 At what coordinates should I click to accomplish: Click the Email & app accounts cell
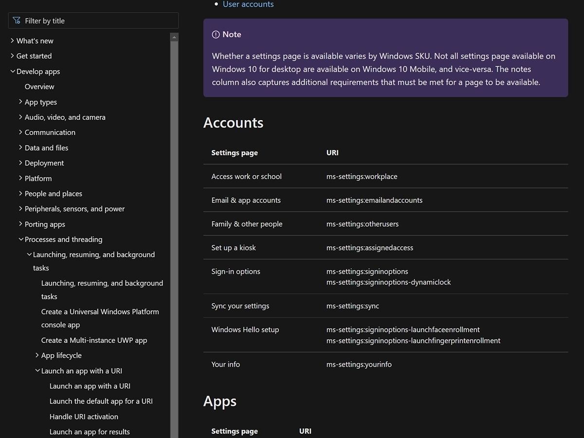(x=246, y=201)
